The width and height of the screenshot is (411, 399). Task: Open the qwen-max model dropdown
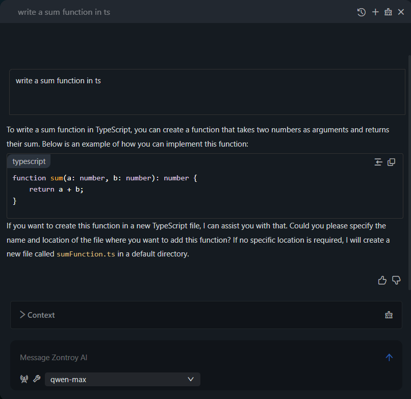(122, 379)
